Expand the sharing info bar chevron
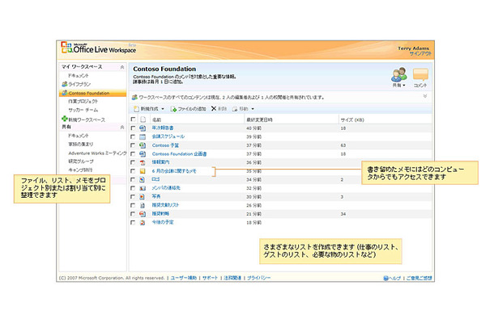This screenshot has width=494, height=323. tap(424, 96)
